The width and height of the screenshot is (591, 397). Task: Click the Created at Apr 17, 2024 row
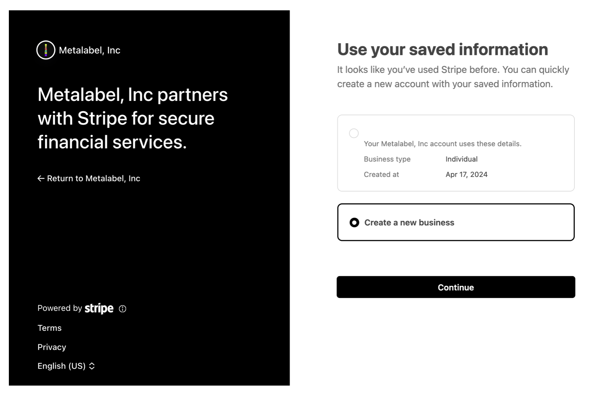pyautogui.click(x=426, y=175)
